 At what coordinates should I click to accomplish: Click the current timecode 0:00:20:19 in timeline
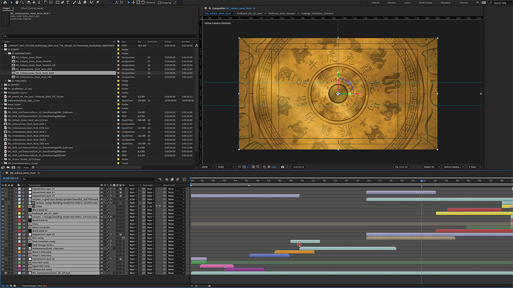point(11,179)
